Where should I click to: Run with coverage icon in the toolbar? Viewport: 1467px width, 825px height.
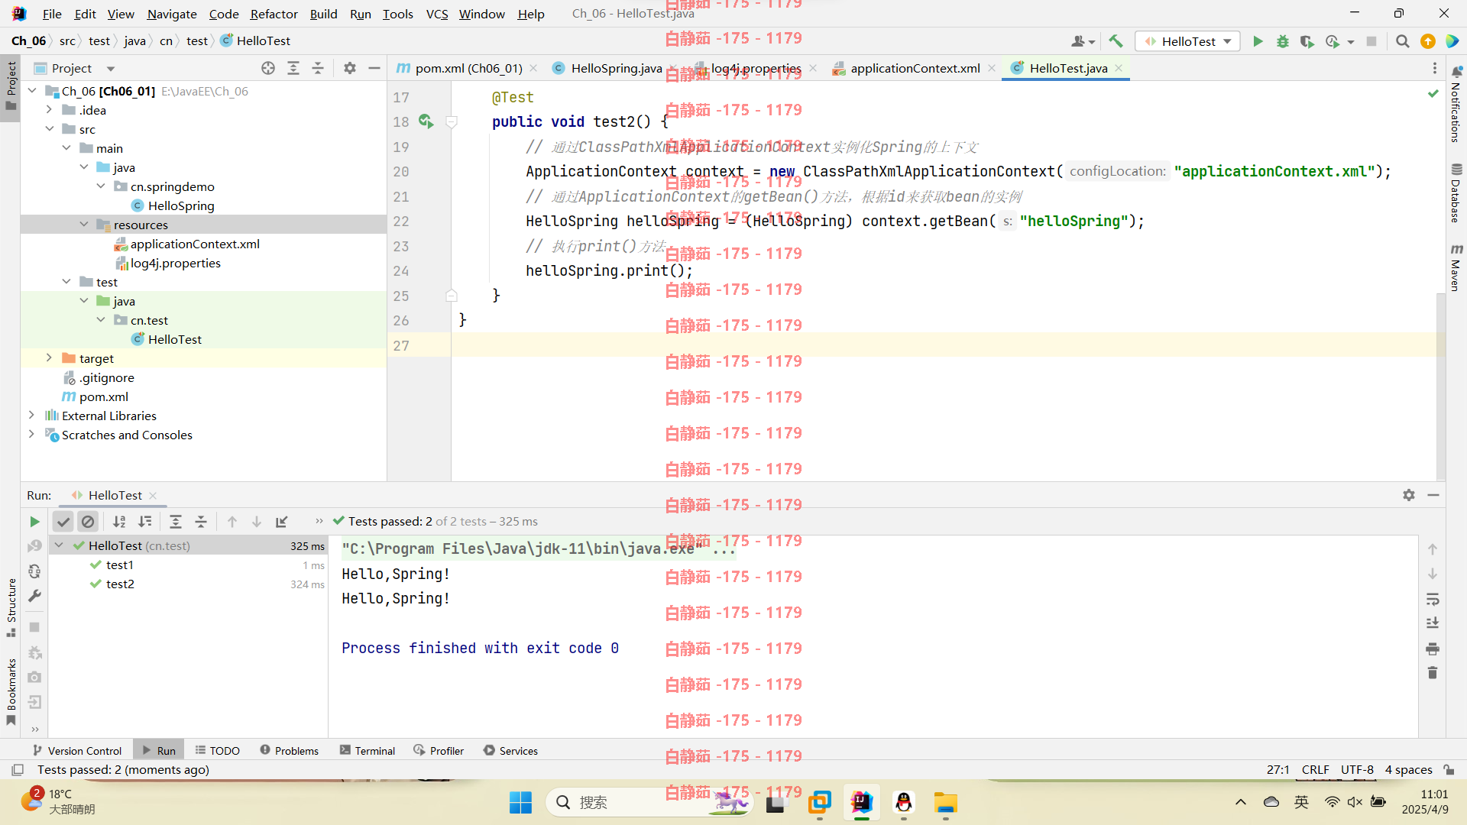point(1307,41)
